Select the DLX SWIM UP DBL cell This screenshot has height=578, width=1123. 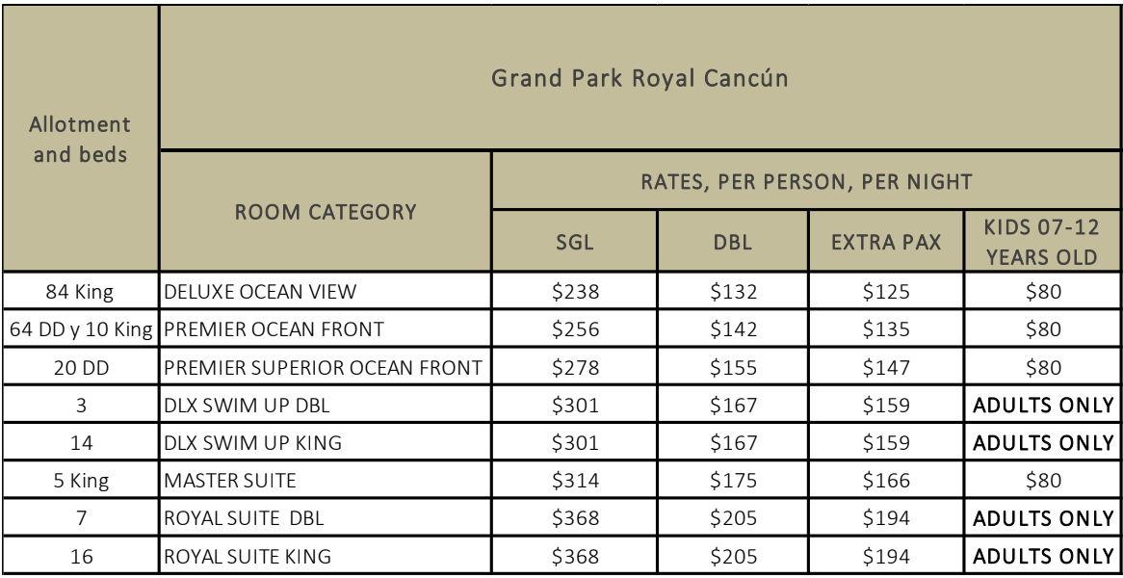pyautogui.click(x=326, y=406)
